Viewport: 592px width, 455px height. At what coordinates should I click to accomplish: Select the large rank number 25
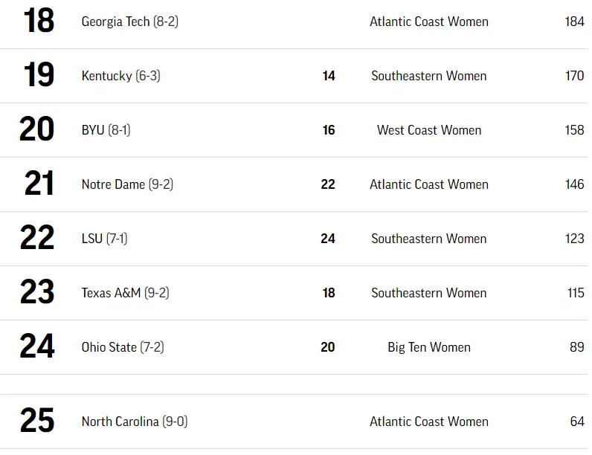(38, 422)
